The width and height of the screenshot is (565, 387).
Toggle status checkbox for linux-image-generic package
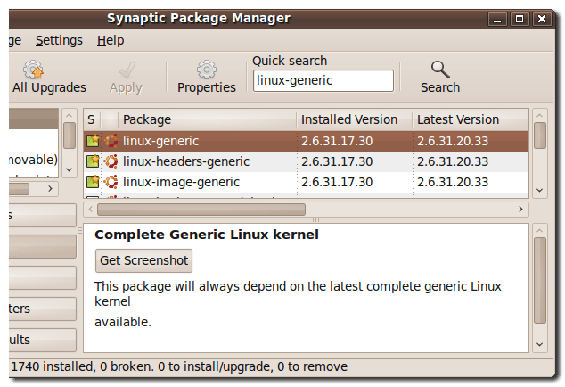pyautogui.click(x=93, y=182)
